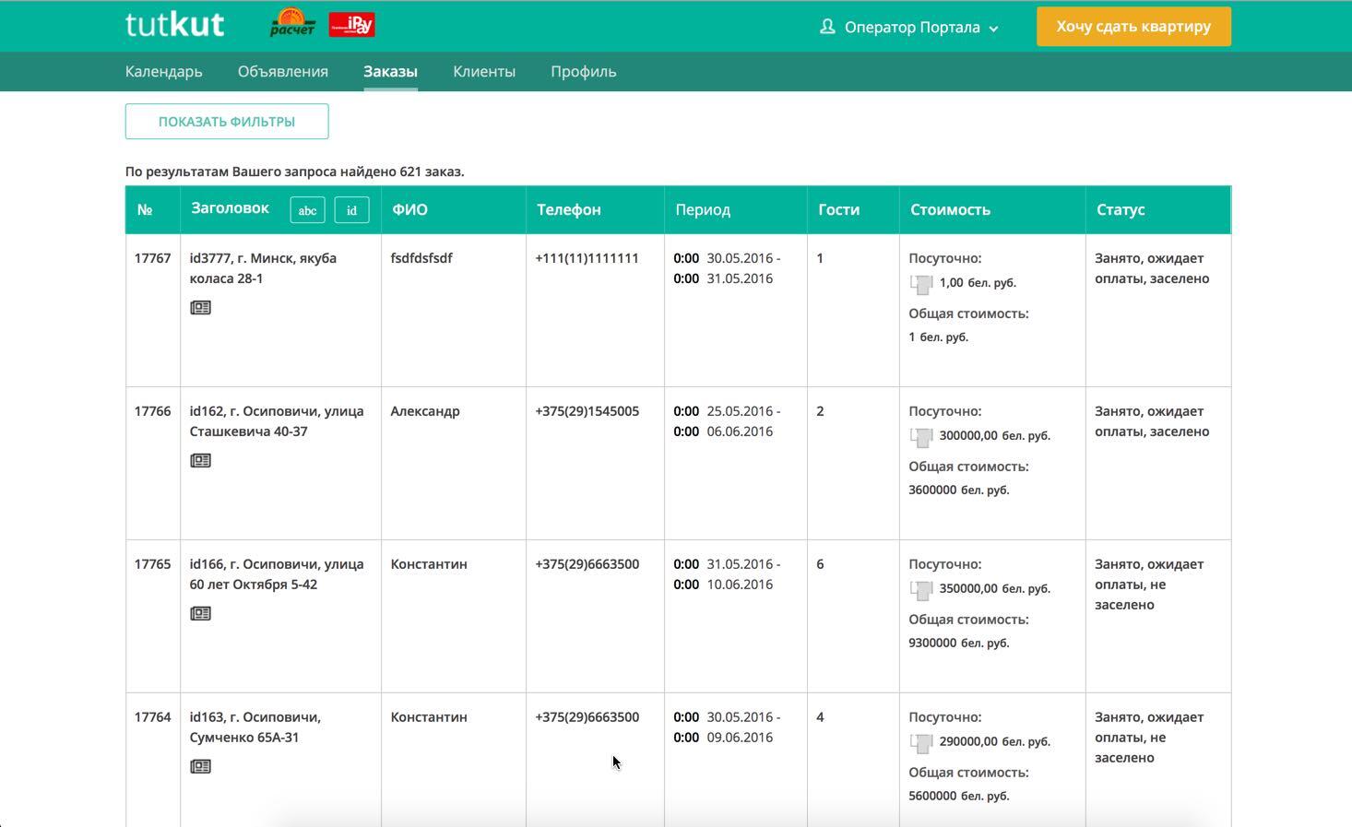The image size is (1352, 827).
Task: Toggle id sorting in Заголовок column header
Action: (x=351, y=210)
